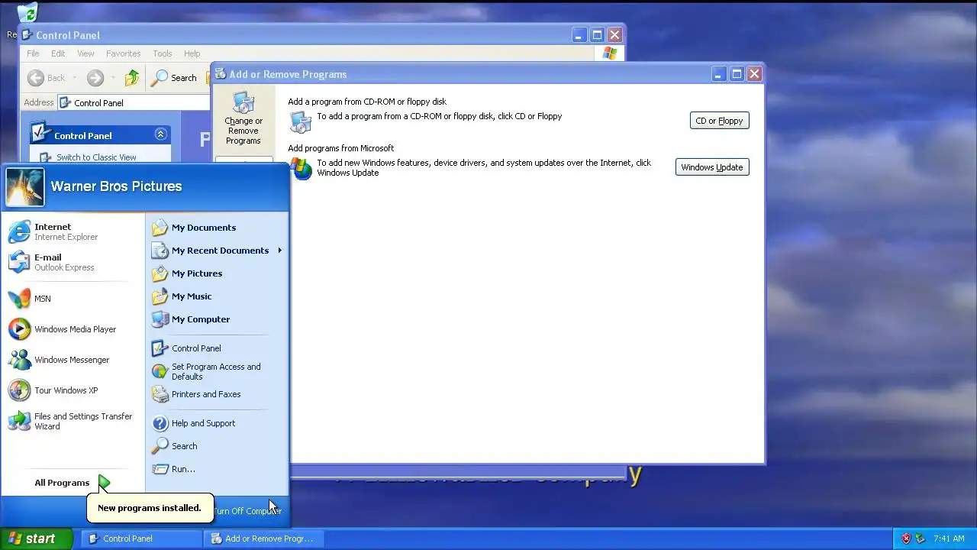Switch to Add or Remove Programs taskbar button
This screenshot has width=977, height=550.
(263, 539)
